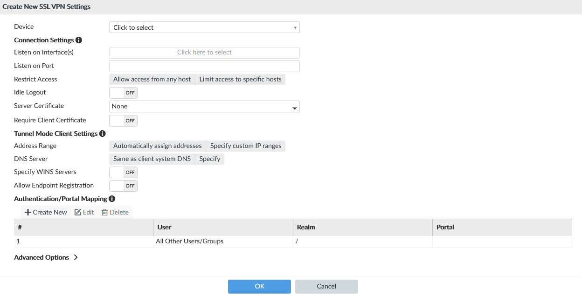Click Create New above the mapping table
This screenshot has width=582, height=295.
pos(45,212)
